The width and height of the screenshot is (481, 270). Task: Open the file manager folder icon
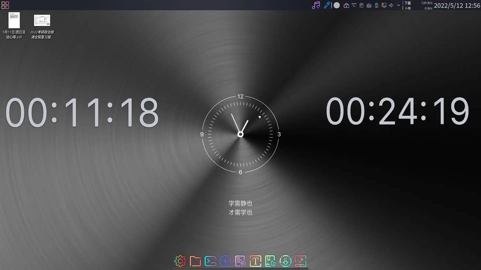point(195,261)
